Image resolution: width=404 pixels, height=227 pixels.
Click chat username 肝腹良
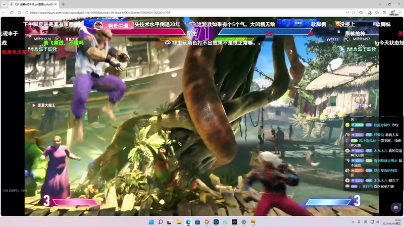point(379,135)
